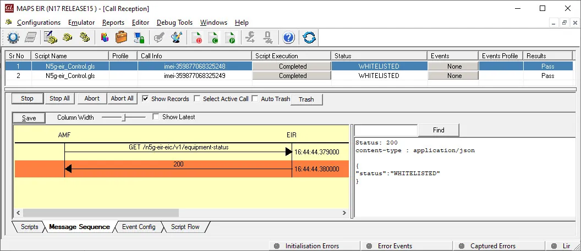Viewport: 581px width, 251px height.
Task: Open the blue question mark help icon
Action: coord(289,37)
